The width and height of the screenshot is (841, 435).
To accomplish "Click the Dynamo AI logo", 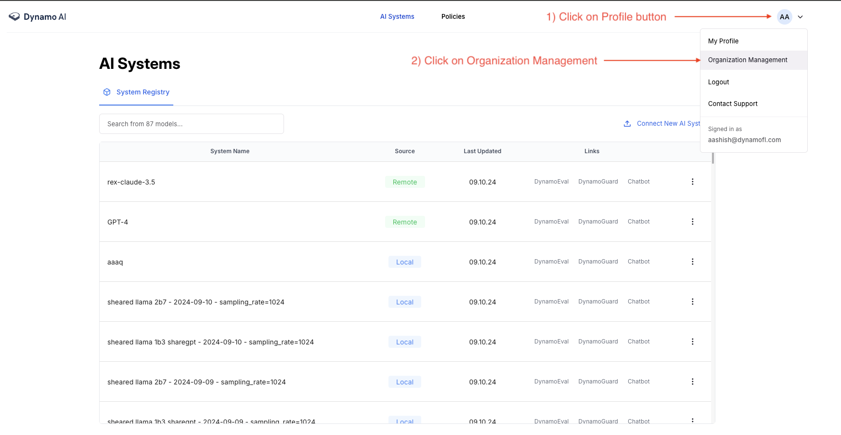I will click(x=38, y=17).
